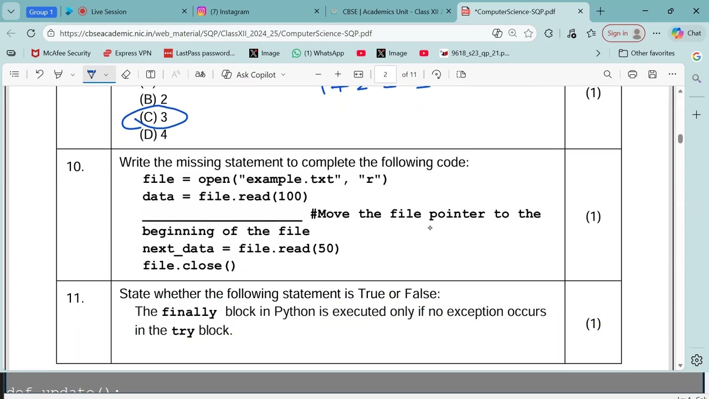The width and height of the screenshot is (709, 399).
Task: Add this page to favorites
Action: pos(528,33)
